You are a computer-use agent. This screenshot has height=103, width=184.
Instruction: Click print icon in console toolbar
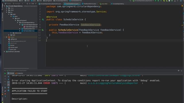point(8,88)
